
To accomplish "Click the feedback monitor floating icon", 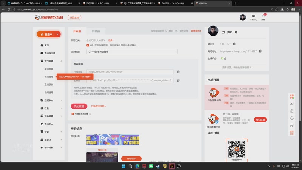I will click(x=291, y=125).
